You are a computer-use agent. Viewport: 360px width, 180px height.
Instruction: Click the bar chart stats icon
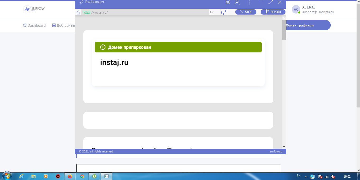click(224, 12)
